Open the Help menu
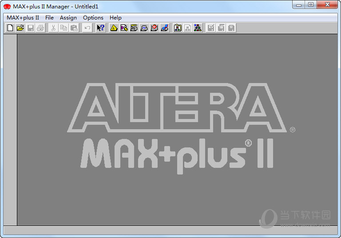Screen dimensions: 341x238 click(115, 18)
